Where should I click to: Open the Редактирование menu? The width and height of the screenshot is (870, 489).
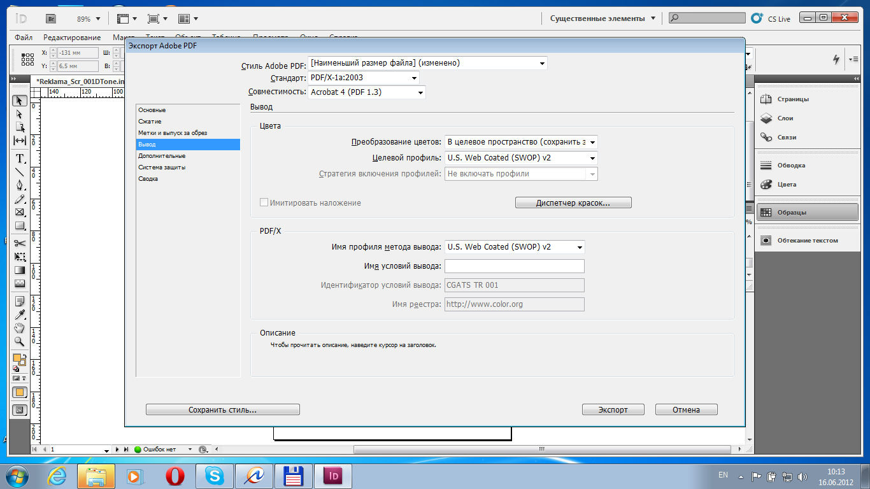(x=72, y=38)
